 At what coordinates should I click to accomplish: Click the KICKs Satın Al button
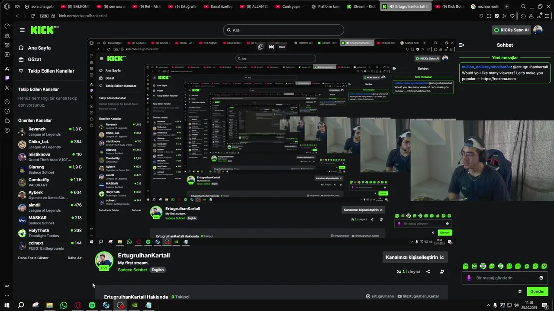pos(511,30)
